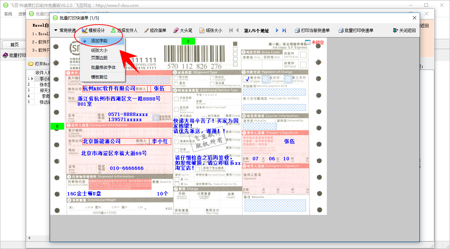Click the 批量打印快递单 printer icon

coord(341,30)
